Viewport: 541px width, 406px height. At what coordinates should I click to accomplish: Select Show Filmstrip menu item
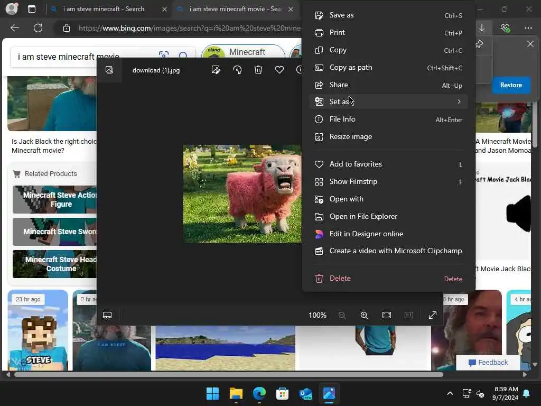388,182
